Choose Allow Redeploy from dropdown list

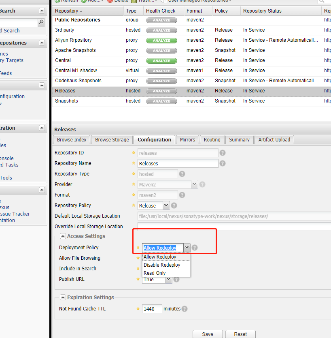pyautogui.click(x=166, y=257)
